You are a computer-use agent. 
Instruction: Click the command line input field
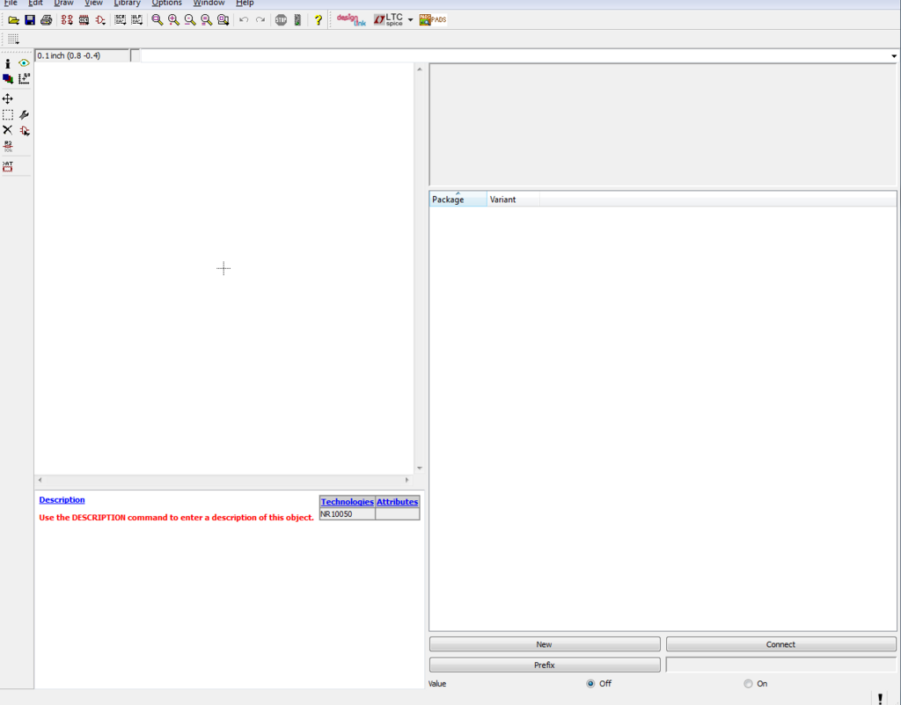pos(515,55)
